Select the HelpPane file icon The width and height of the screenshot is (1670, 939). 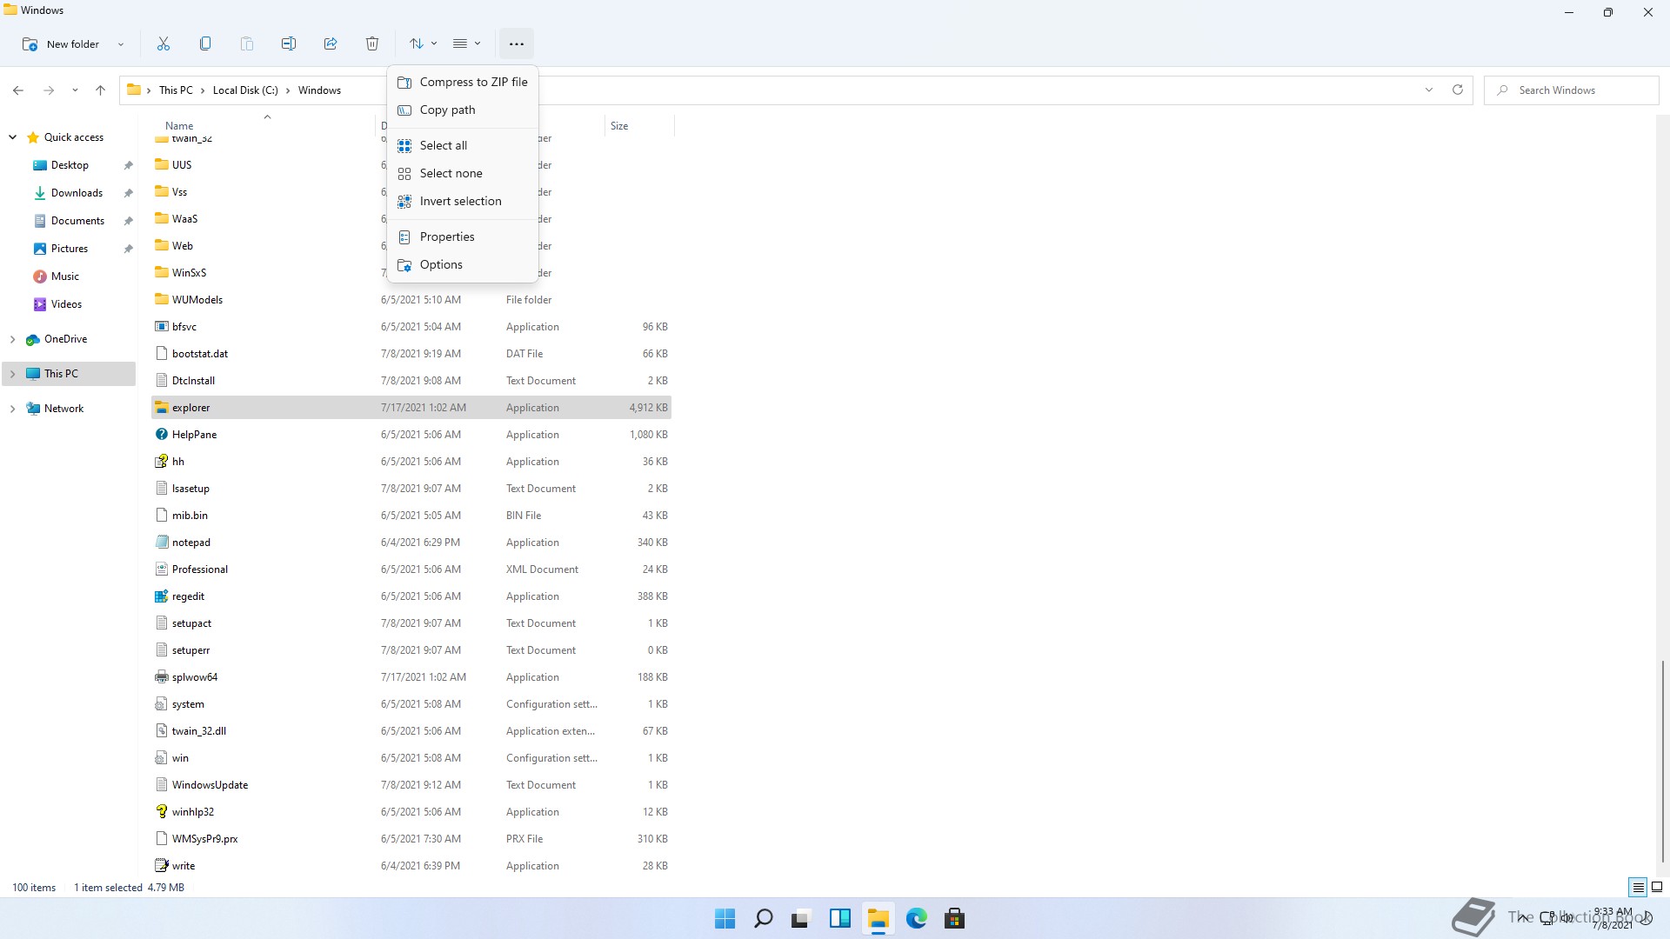tap(162, 435)
